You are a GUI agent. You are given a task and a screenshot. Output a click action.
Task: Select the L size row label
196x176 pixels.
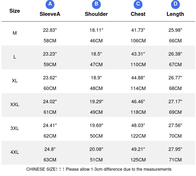pyautogui.click(x=15, y=57)
